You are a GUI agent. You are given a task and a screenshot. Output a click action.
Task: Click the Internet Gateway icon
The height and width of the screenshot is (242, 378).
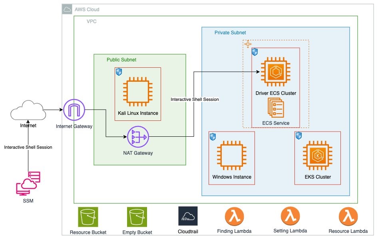[74, 110]
